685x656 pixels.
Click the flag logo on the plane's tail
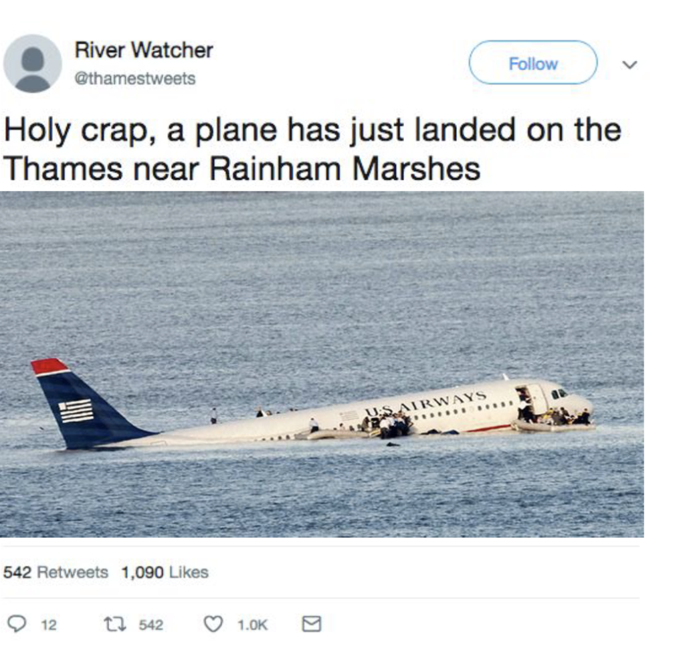(76, 411)
